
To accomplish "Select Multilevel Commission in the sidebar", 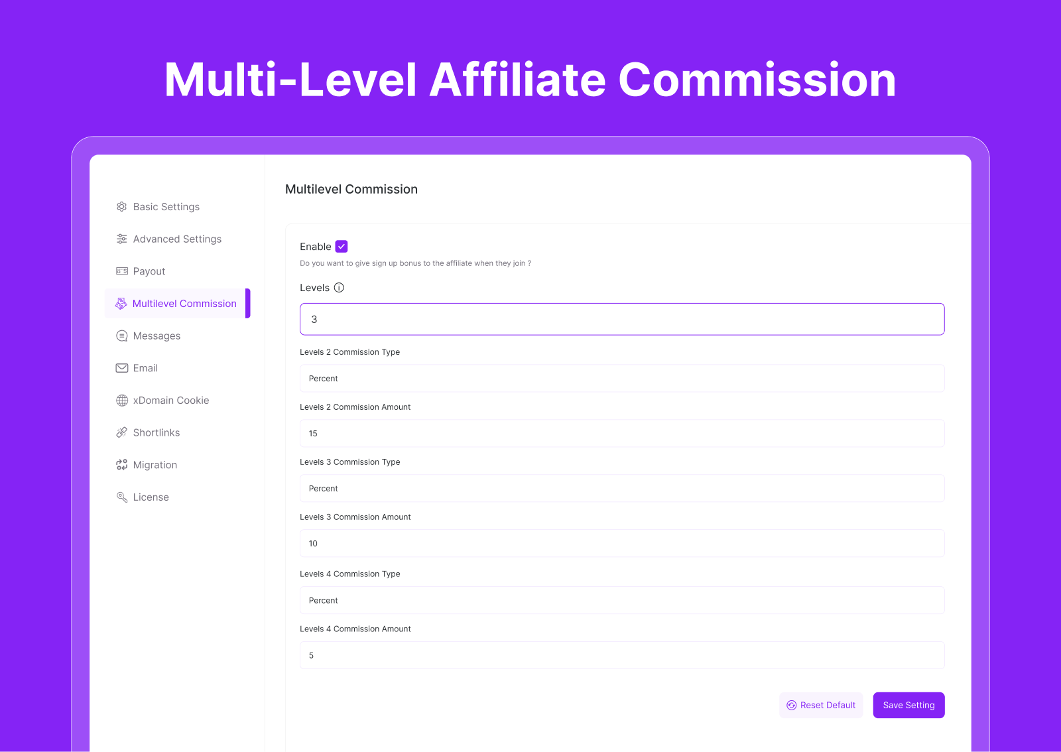I will click(x=184, y=304).
